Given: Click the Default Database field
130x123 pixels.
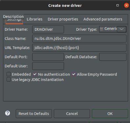Looking at the screenshot, I should pos(113,57).
